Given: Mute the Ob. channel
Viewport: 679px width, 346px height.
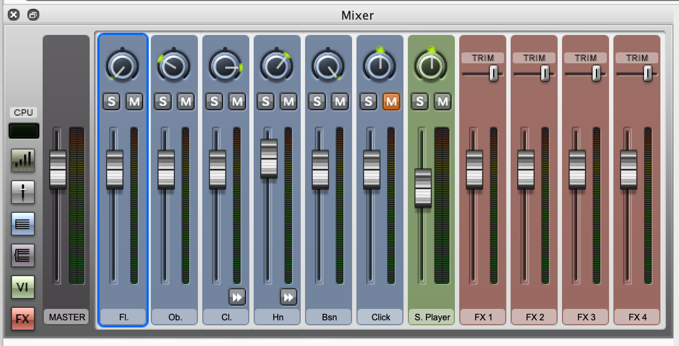Looking at the screenshot, I should click(186, 102).
